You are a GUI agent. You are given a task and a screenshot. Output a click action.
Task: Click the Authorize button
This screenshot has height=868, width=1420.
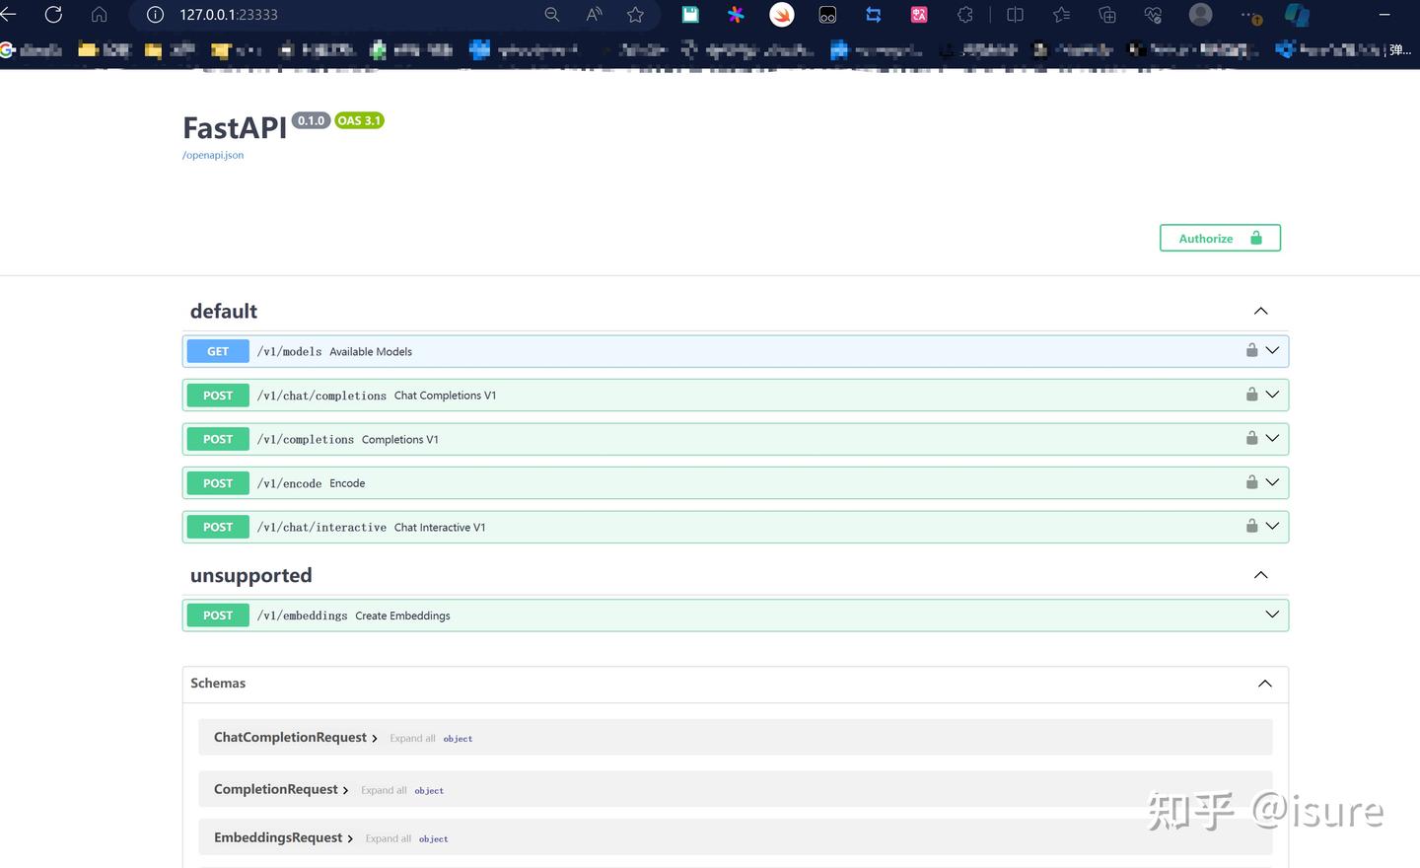click(1220, 238)
